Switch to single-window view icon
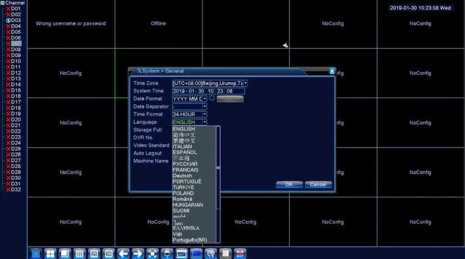 pos(35,254)
